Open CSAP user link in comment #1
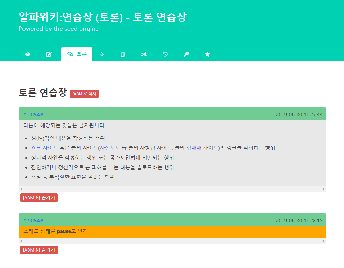 click(x=37, y=114)
